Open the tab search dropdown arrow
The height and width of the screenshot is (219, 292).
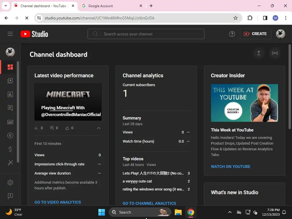[x=6, y=6]
